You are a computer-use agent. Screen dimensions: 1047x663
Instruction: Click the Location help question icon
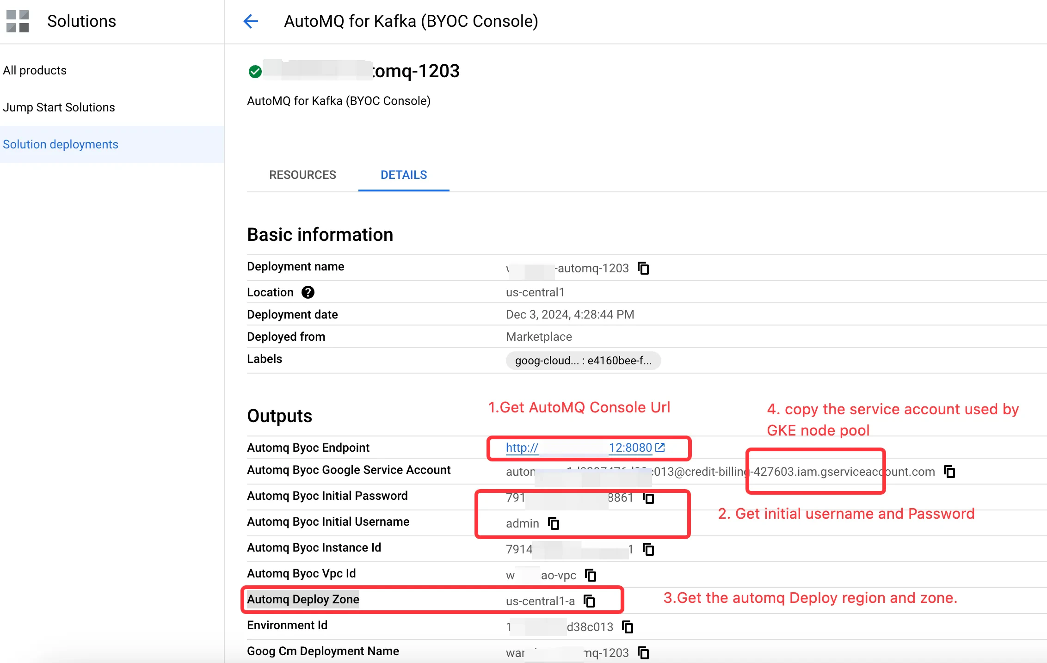pyautogui.click(x=308, y=292)
